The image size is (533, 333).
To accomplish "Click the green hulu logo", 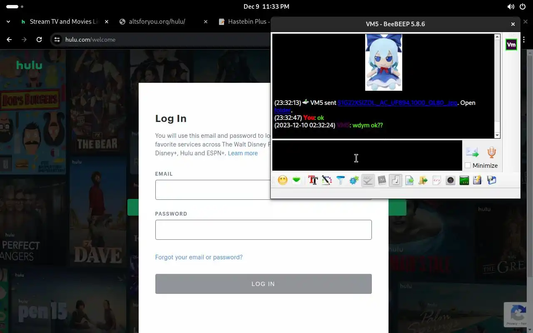I will click(x=29, y=65).
